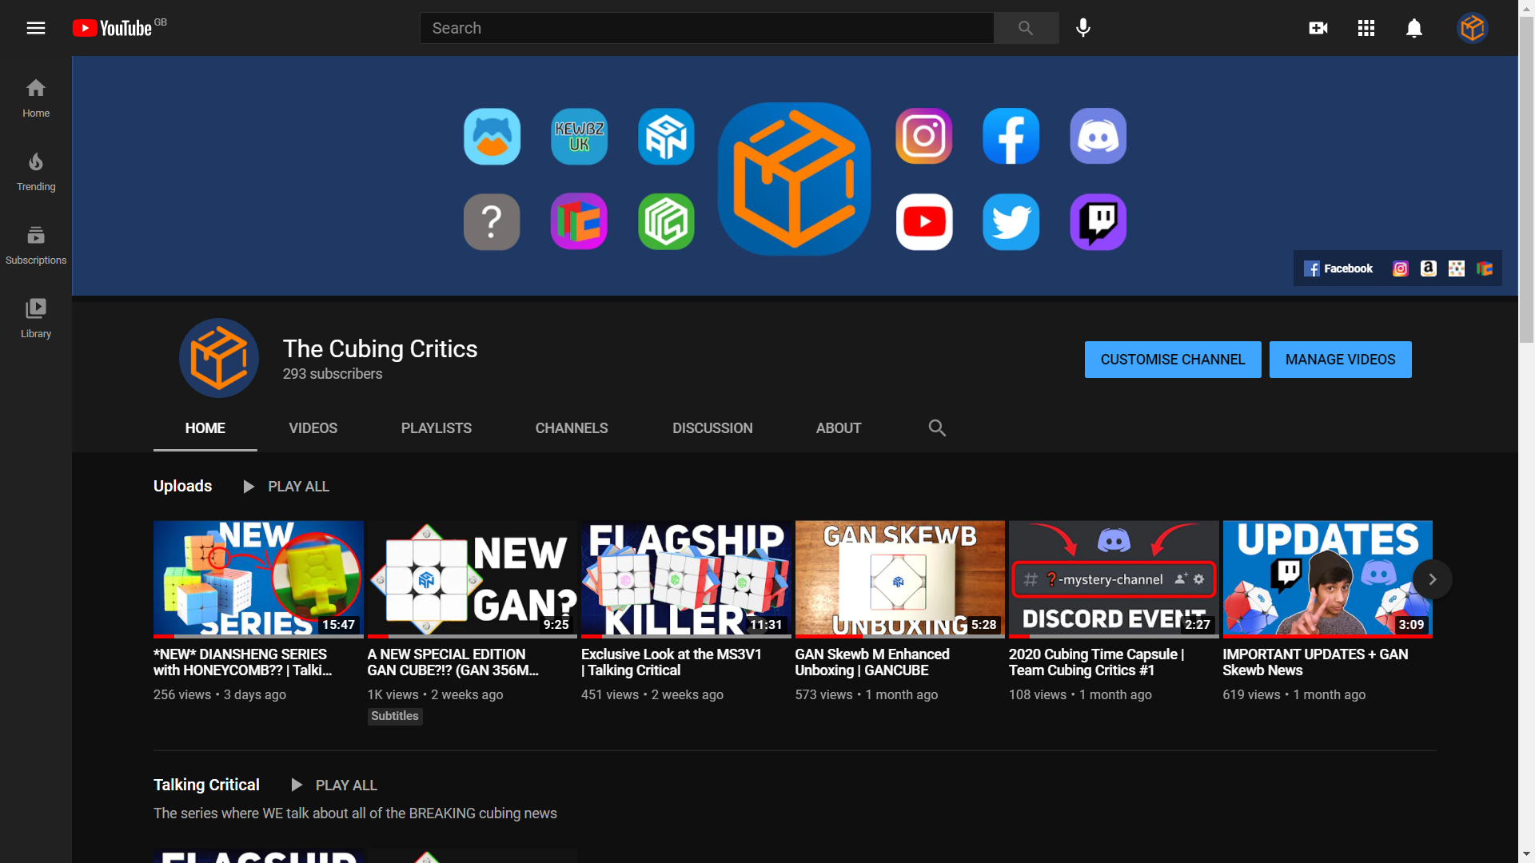Click the Instagram icon in banner links
Viewport: 1535px width, 863px height.
1400,268
